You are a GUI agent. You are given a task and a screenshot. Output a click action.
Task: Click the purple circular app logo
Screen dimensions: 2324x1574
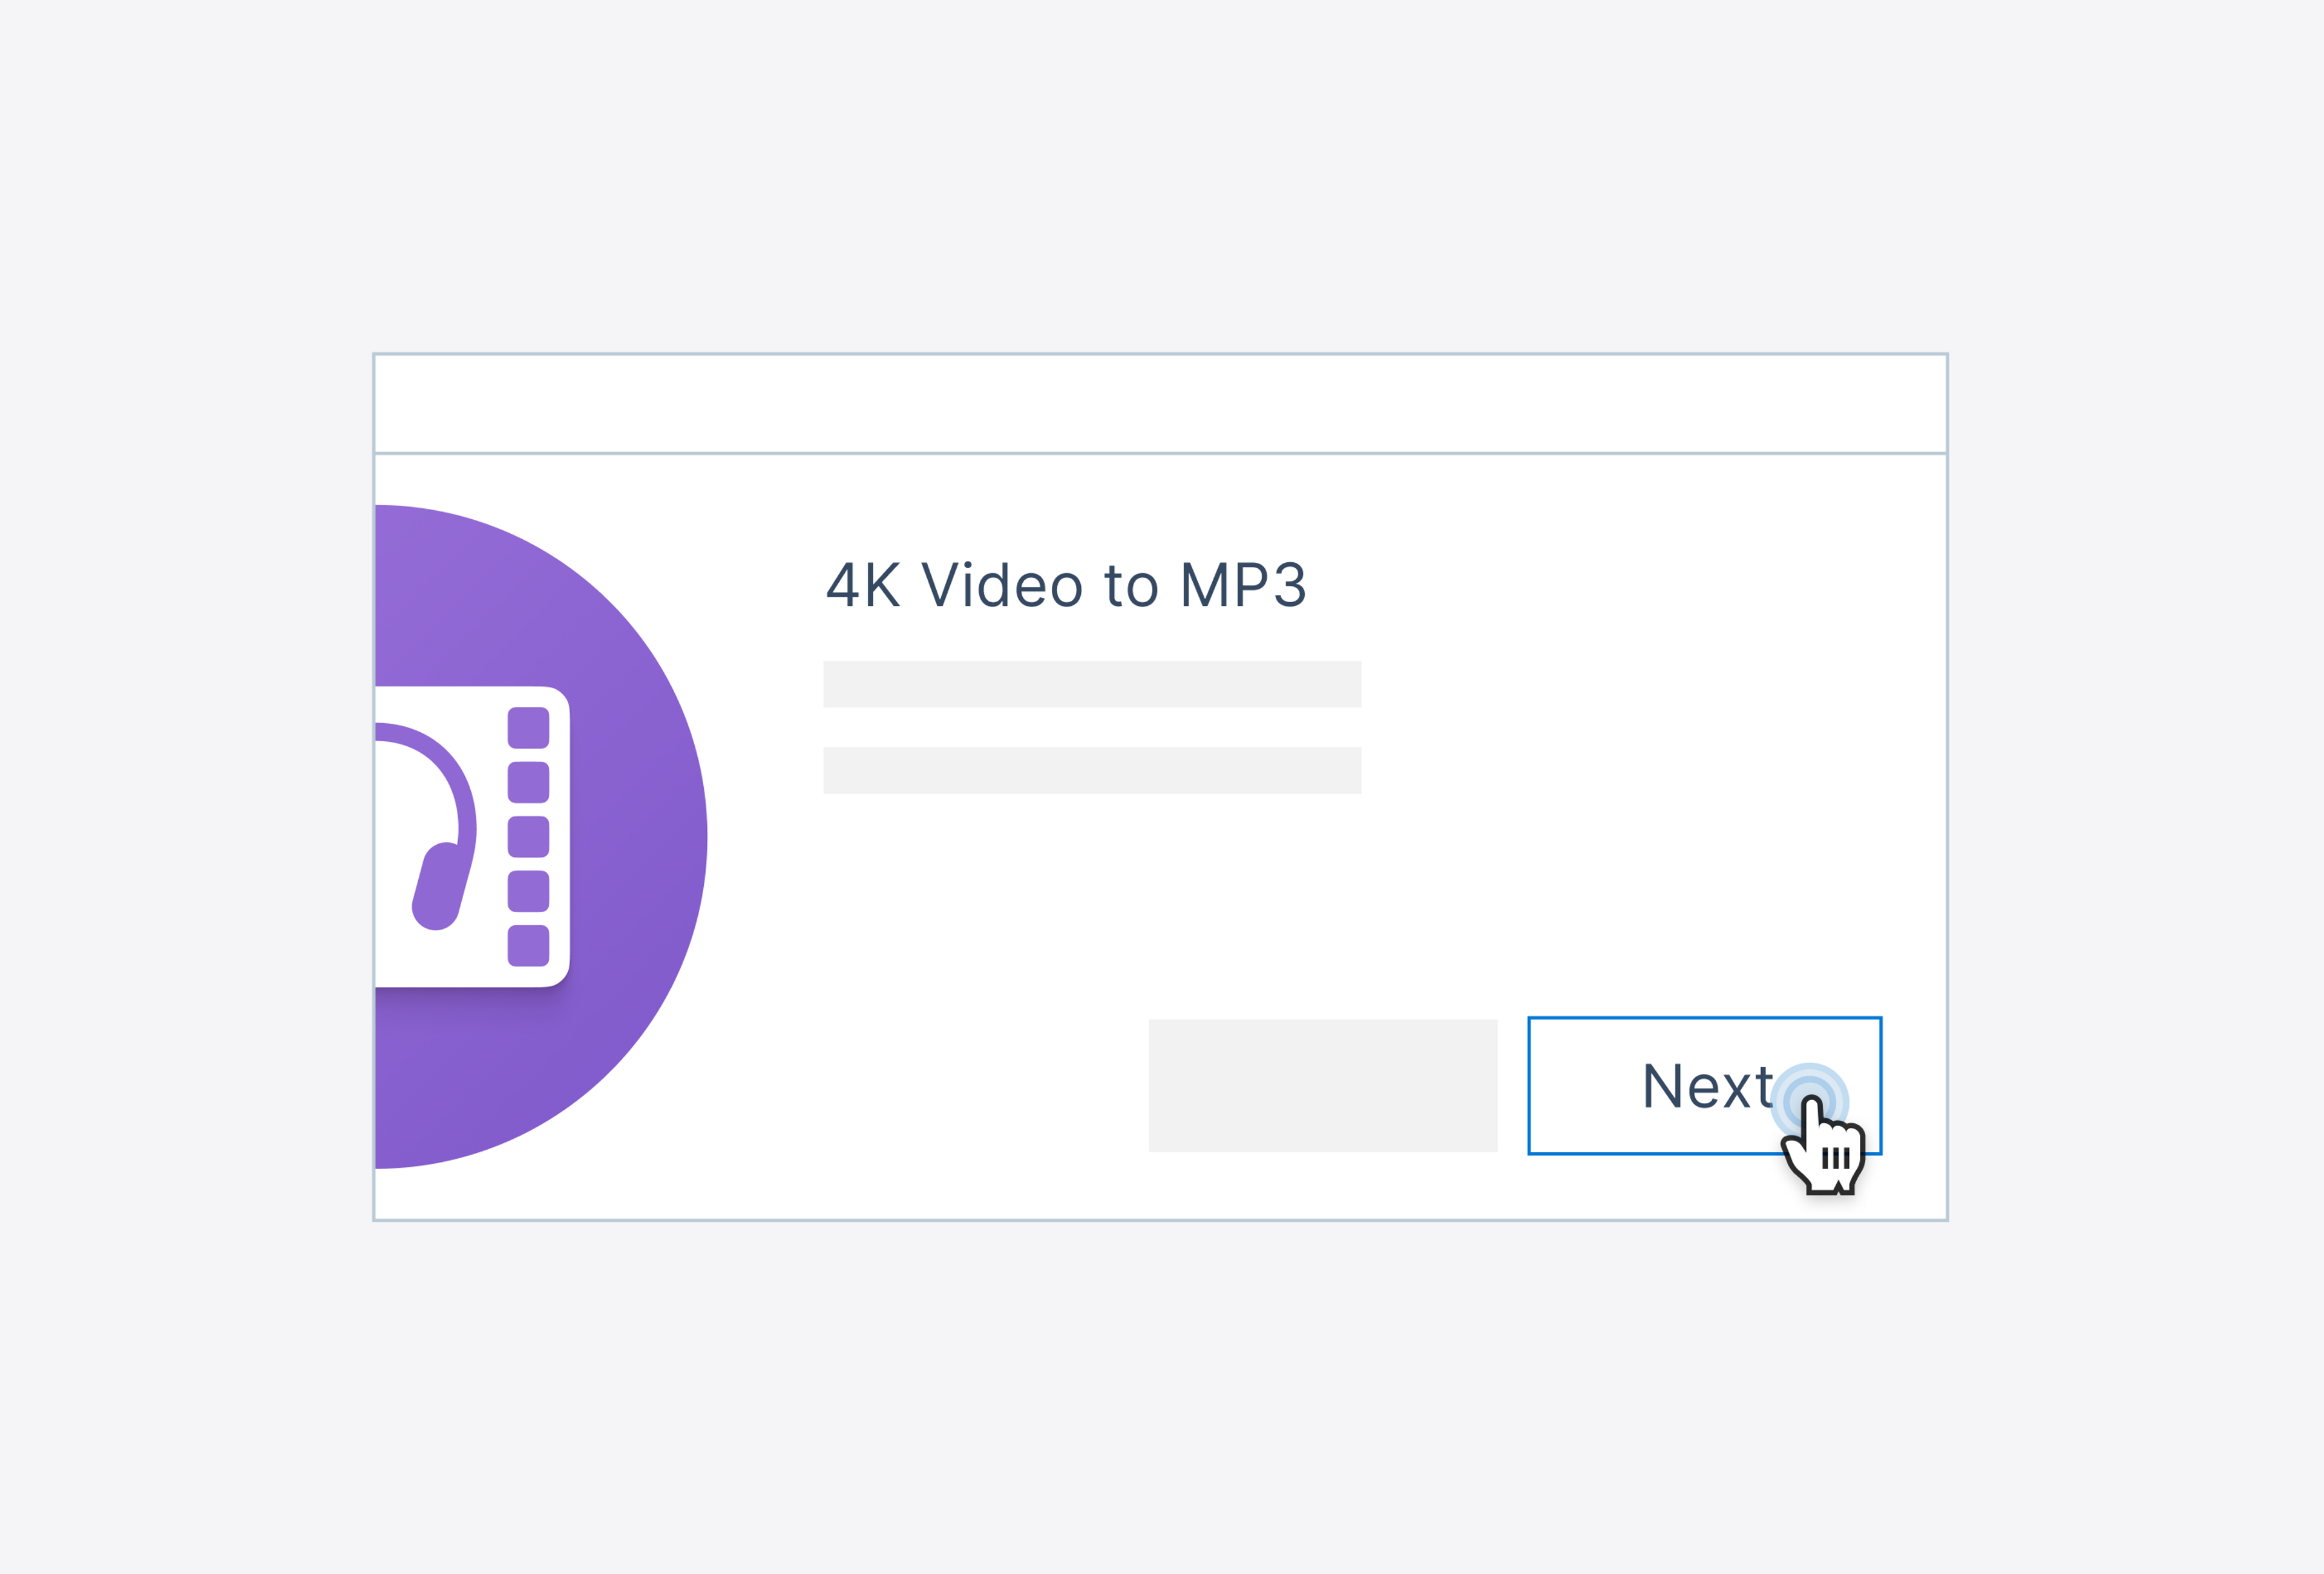pyautogui.click(x=620, y=700)
